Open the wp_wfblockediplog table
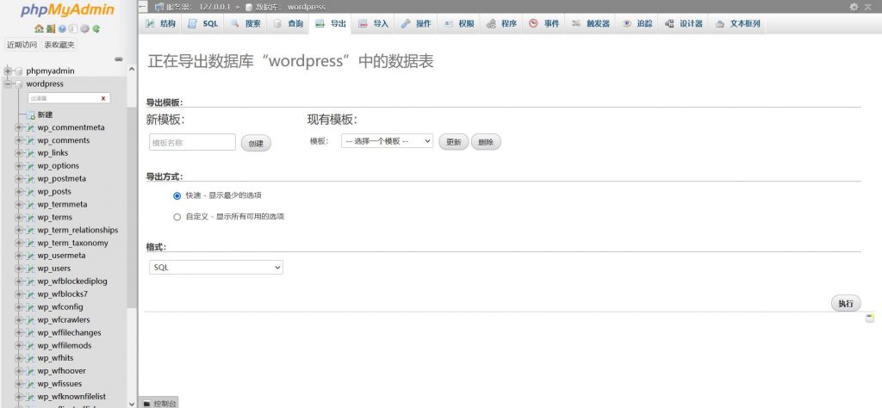 tap(72, 281)
